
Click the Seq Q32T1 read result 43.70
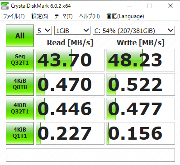coord(70,60)
